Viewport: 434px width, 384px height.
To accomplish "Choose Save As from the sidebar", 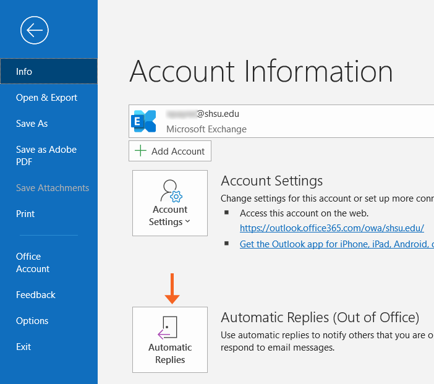I will pyautogui.click(x=32, y=124).
